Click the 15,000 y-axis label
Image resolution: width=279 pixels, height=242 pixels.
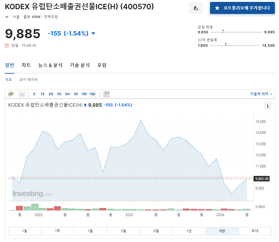pos(261,122)
